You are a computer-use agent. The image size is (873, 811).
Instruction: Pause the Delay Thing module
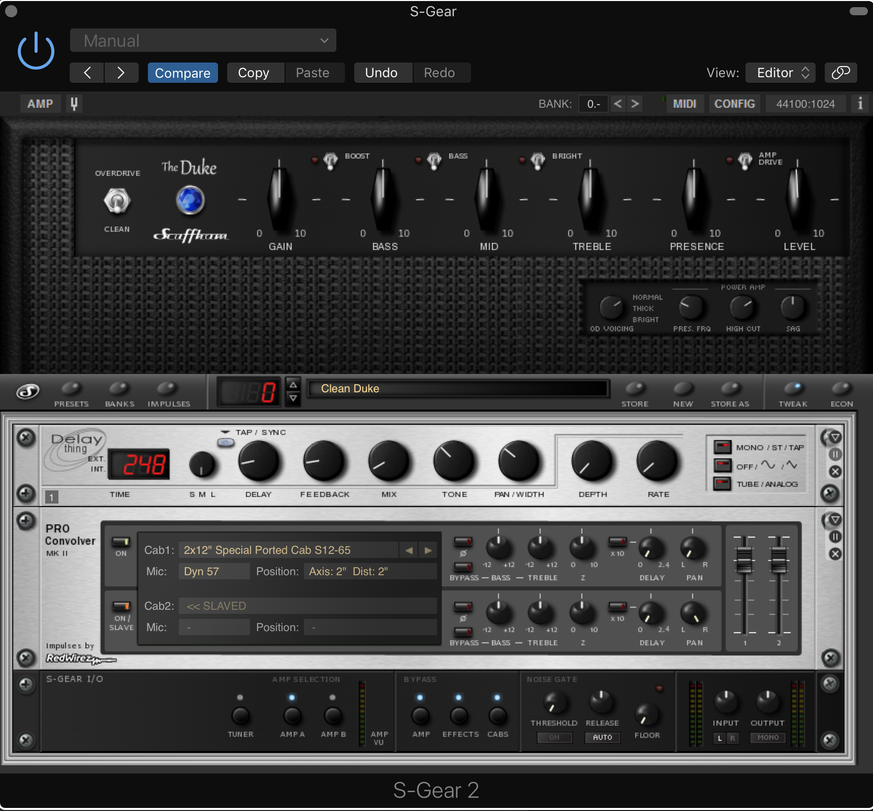tap(835, 454)
